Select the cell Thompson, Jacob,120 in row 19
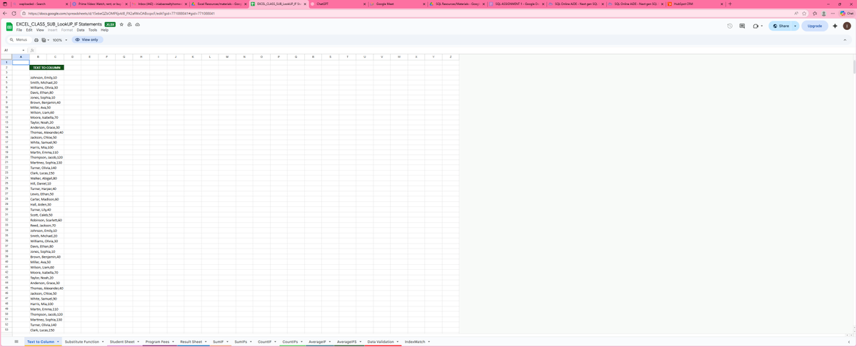The image size is (857, 347). click(x=46, y=157)
